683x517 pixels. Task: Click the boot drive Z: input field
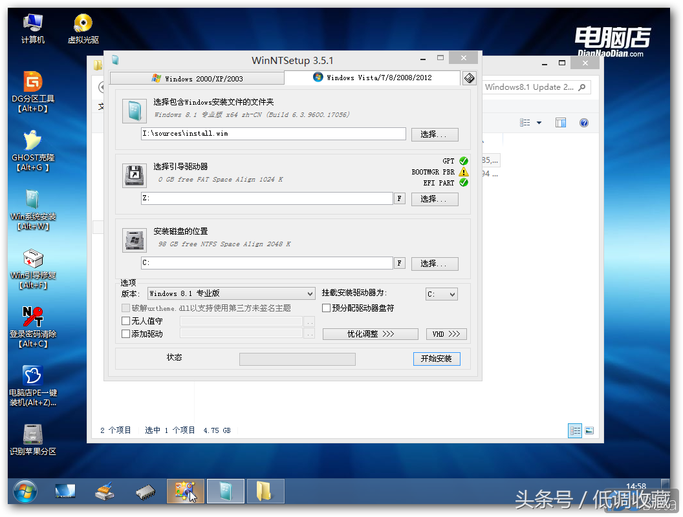[x=267, y=198]
